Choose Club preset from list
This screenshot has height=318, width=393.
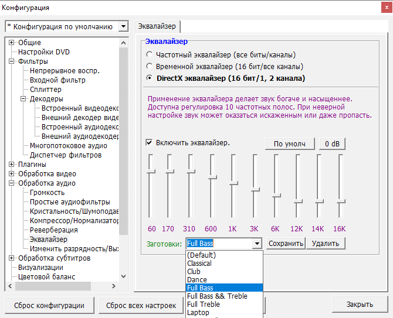pyautogui.click(x=224, y=272)
